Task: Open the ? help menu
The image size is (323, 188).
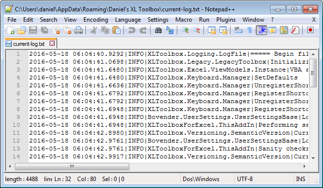Action: (x=272, y=20)
